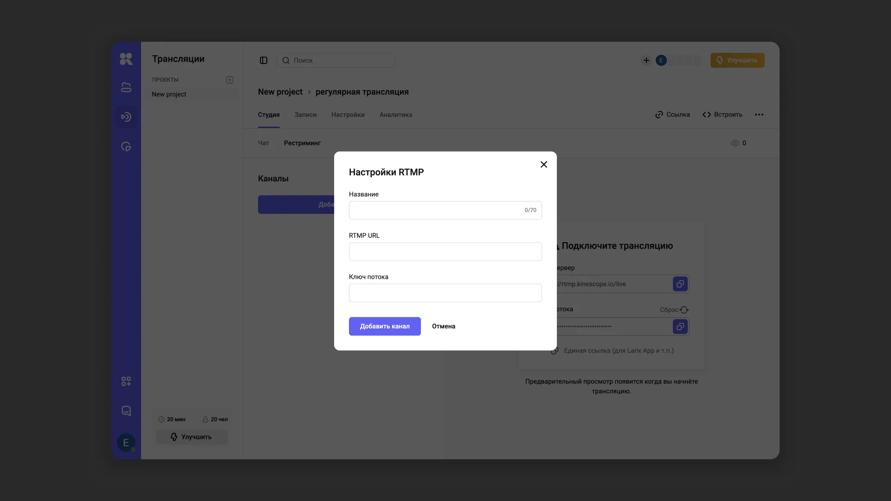891x501 pixels.
Task: Open the live broadcasts sidebar icon
Action: [x=126, y=117]
